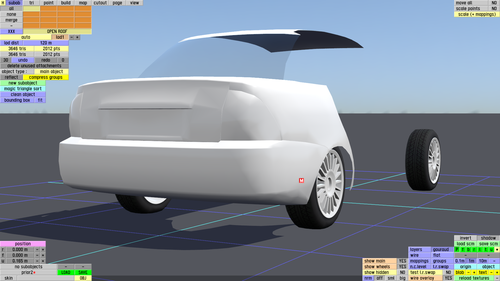
Task: Click the dot view button
Action: tap(497, 250)
